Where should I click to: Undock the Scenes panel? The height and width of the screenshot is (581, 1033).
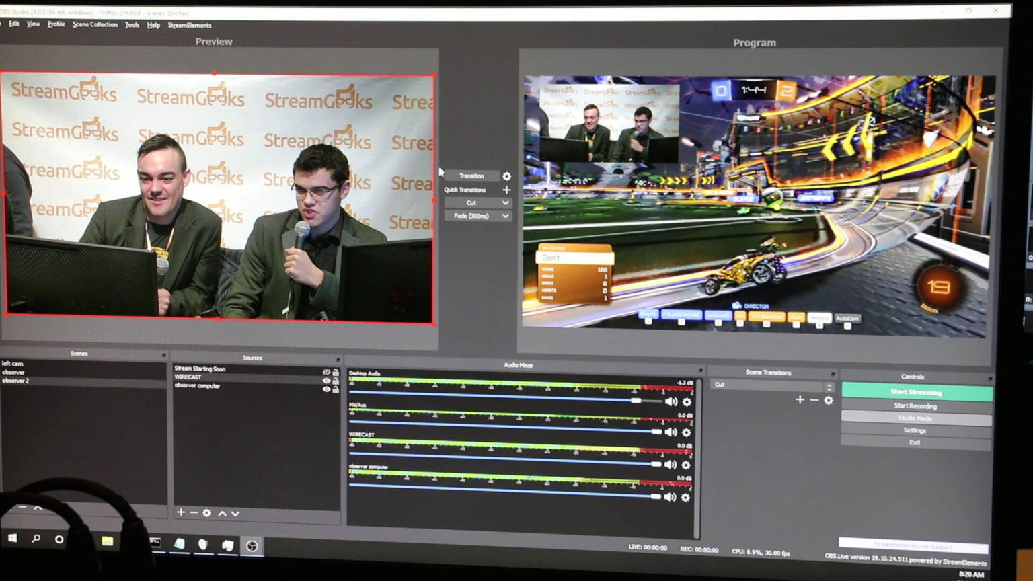coord(163,355)
